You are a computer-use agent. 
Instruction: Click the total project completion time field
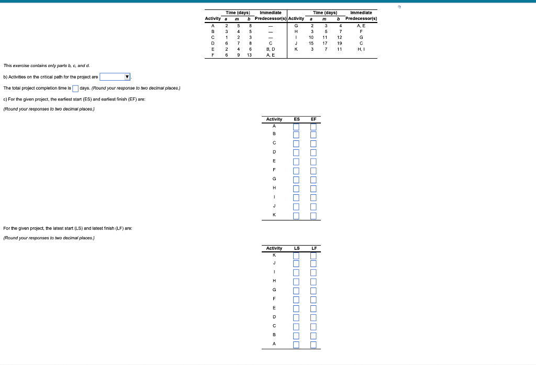tap(75, 89)
